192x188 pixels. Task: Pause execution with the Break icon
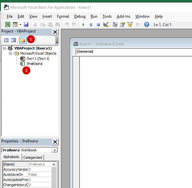pyautogui.click(x=91, y=25)
